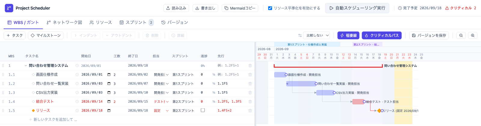Delete 問い合わせ一覧実装 with trash icon
481x126 pixels.
click(250, 84)
